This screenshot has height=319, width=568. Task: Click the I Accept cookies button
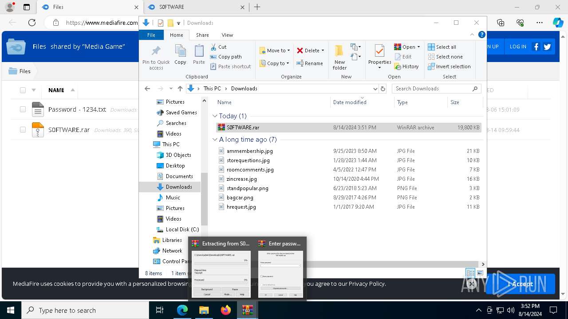pyautogui.click(x=520, y=284)
